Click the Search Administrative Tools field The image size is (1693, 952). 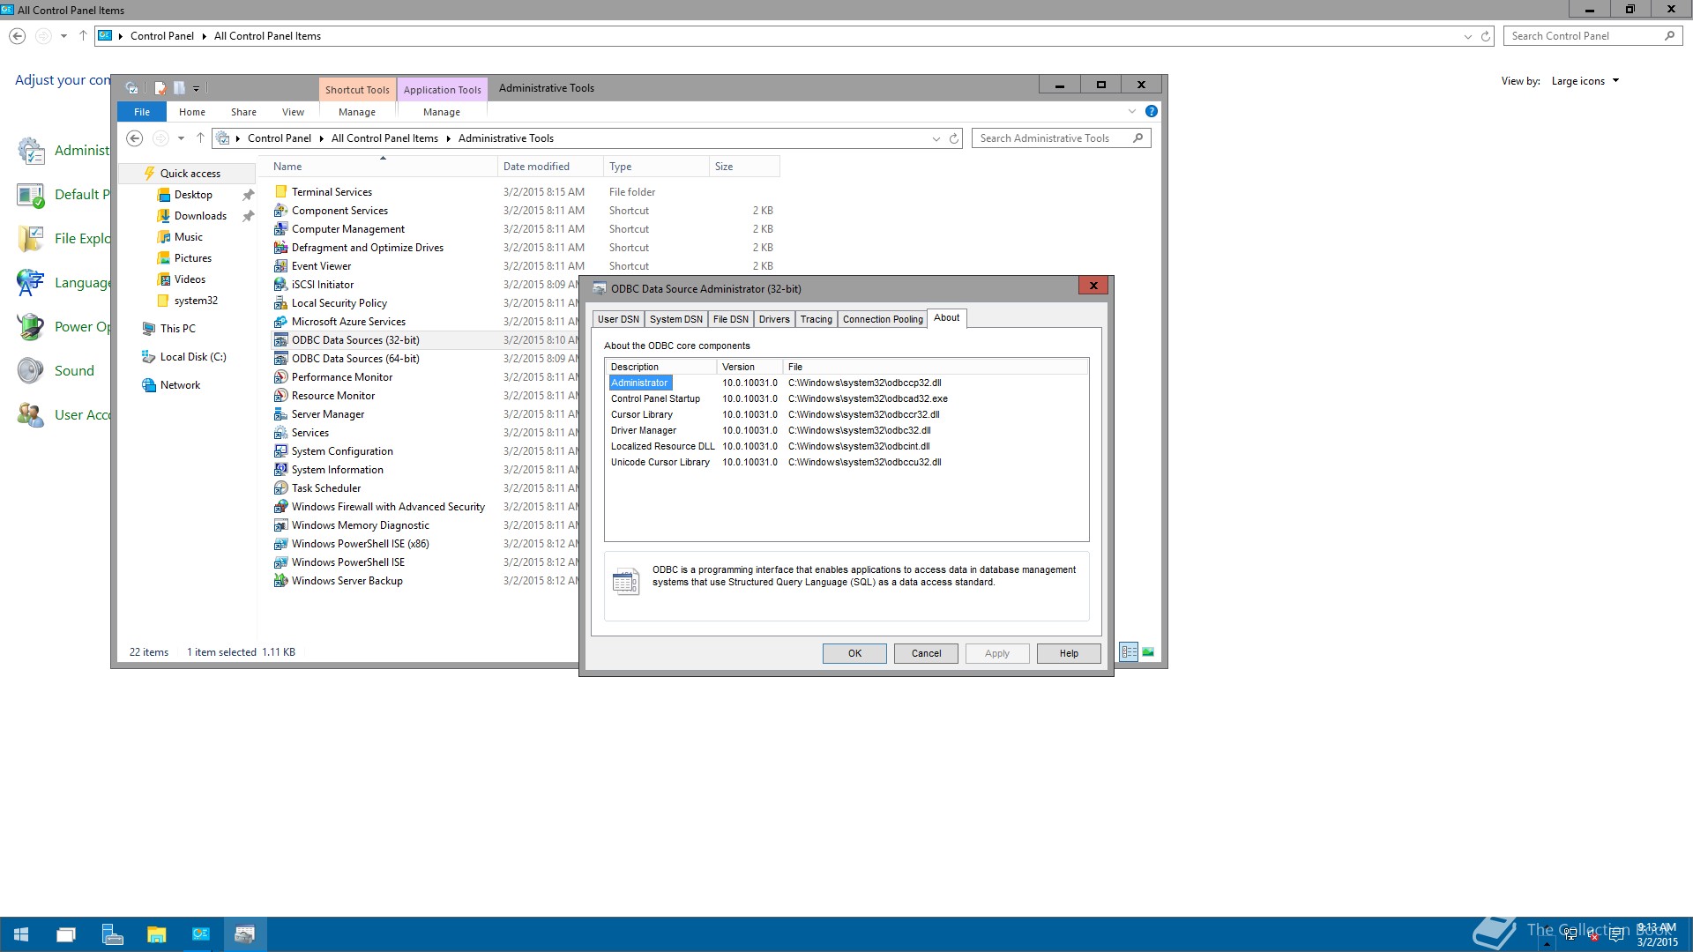[x=1061, y=138]
